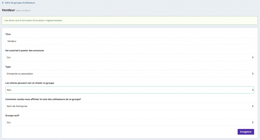Screen dimensions: 260x140
Task: Click the 'Les clients peuvent voir et choisir ce groupe' label
Action: (30, 83)
